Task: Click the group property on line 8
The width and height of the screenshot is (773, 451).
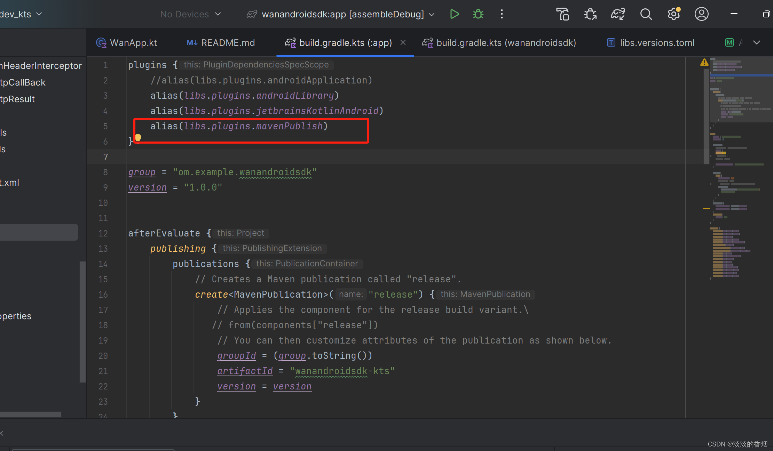Action: (x=142, y=172)
